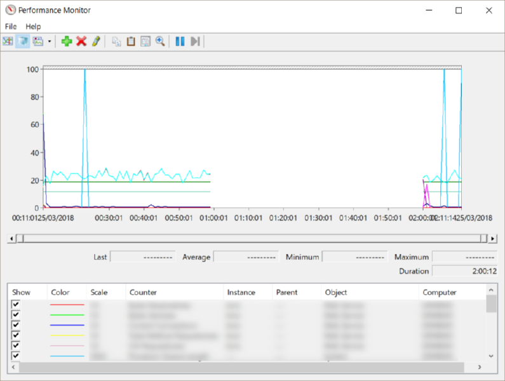Viewport: 505px width, 381px height.
Task: Toggle the Highlight pen tool
Action: coord(96,41)
